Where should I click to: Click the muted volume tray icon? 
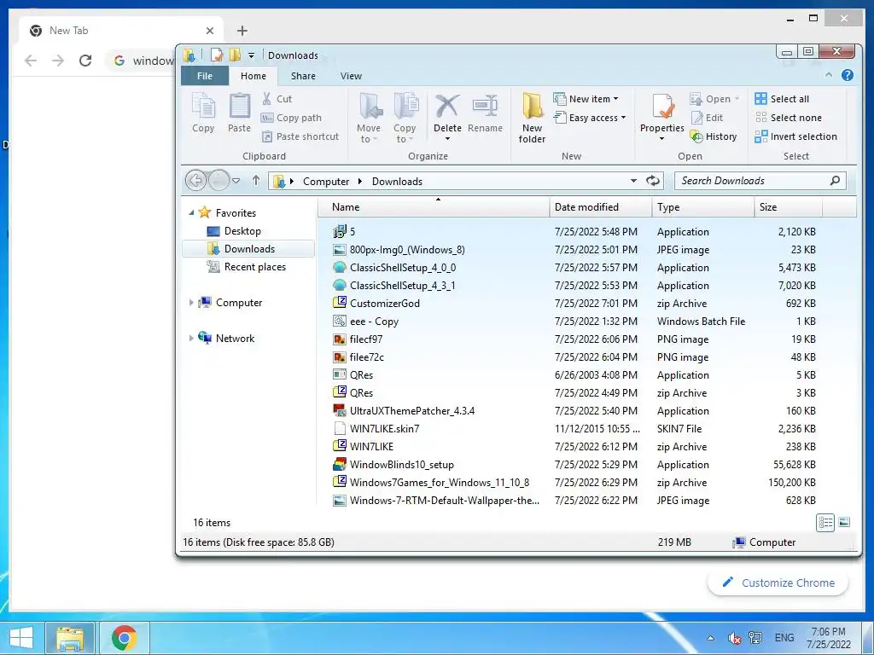point(734,638)
